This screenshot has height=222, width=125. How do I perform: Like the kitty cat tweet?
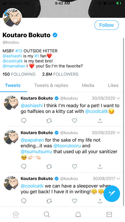tap(75, 120)
